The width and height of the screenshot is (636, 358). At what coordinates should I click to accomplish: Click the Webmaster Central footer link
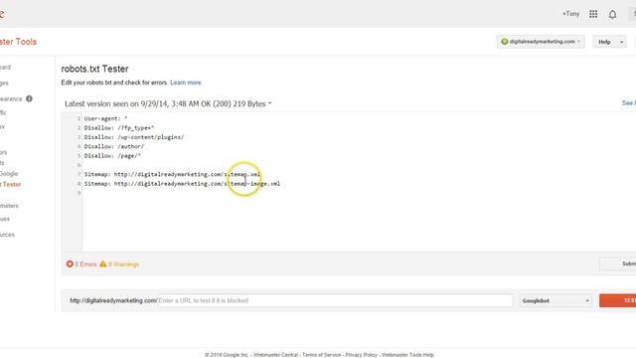pyautogui.click(x=275, y=355)
